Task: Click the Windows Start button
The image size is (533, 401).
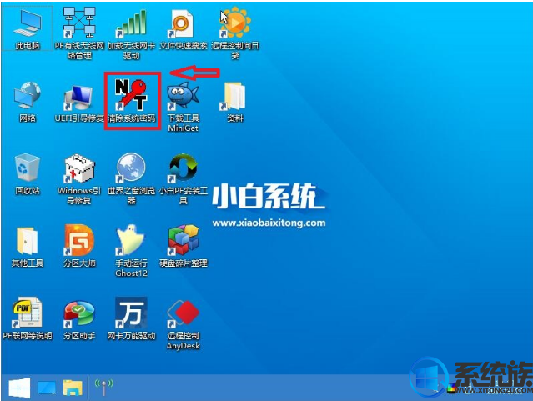Action: click(x=19, y=388)
